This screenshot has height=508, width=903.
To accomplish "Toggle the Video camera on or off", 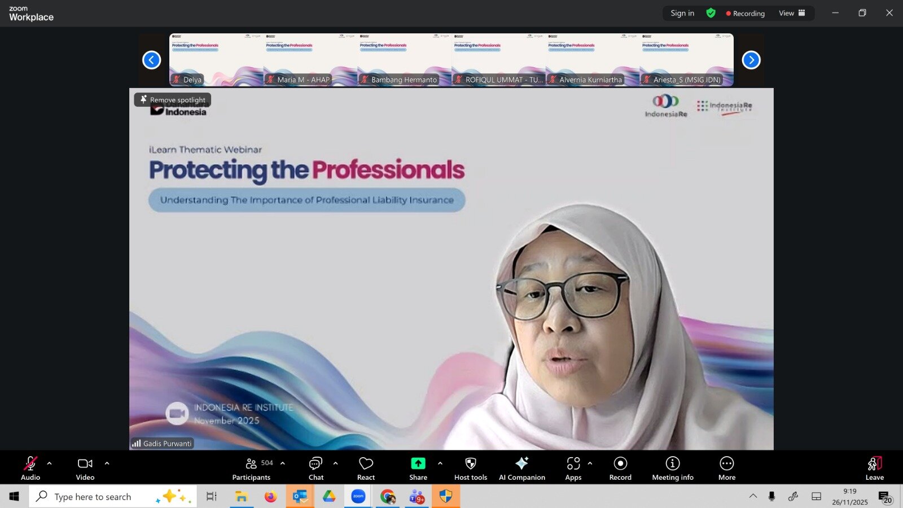I will 85,468.
